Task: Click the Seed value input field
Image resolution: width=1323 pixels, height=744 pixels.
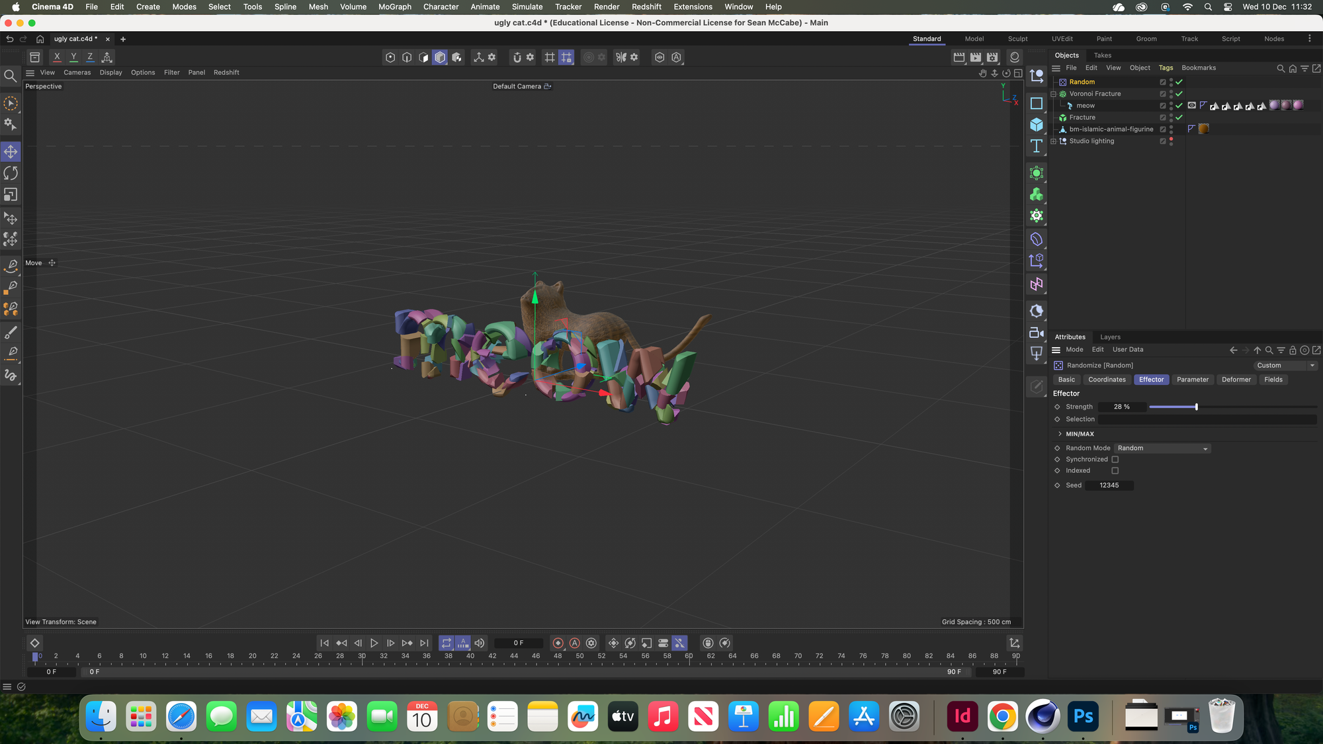Action: pos(1109,485)
